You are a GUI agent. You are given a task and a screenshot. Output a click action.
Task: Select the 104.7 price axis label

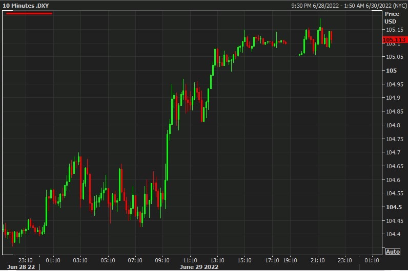click(393, 152)
